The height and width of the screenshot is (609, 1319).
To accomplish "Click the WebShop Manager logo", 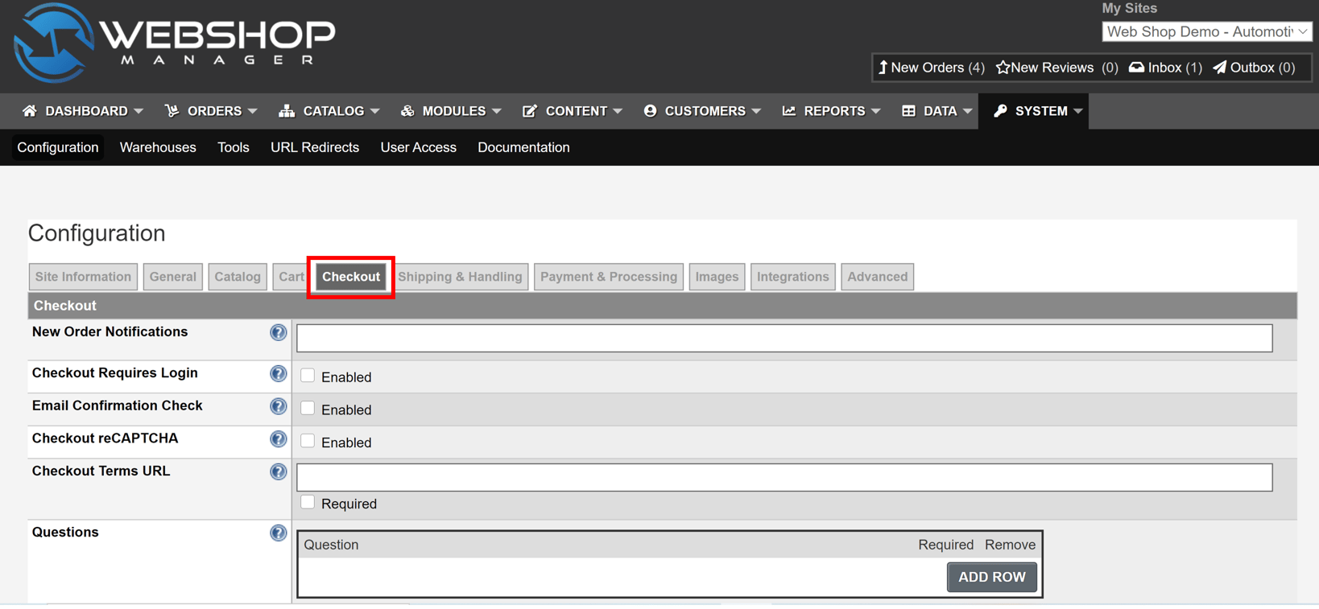I will pos(174,43).
